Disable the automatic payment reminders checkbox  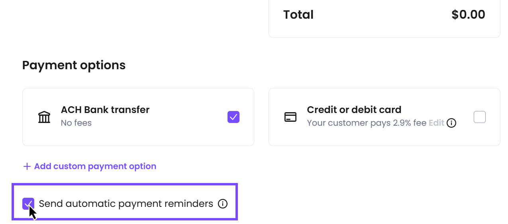pyautogui.click(x=28, y=204)
